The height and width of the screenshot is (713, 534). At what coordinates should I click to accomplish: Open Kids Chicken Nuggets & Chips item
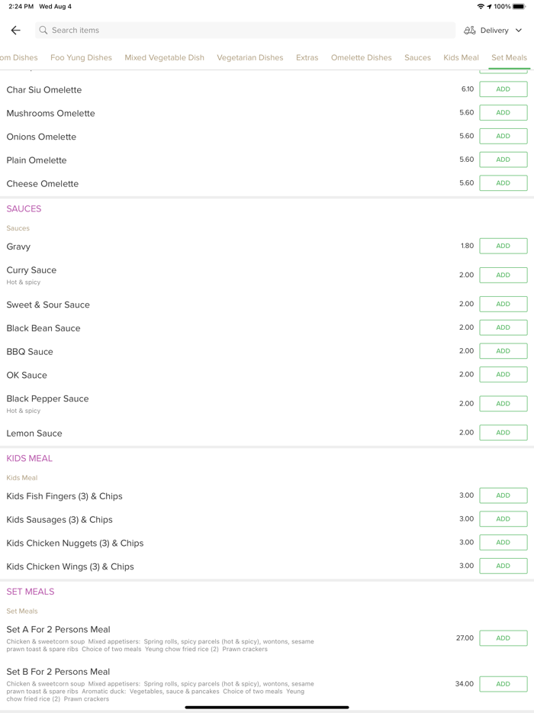pyautogui.click(x=75, y=544)
